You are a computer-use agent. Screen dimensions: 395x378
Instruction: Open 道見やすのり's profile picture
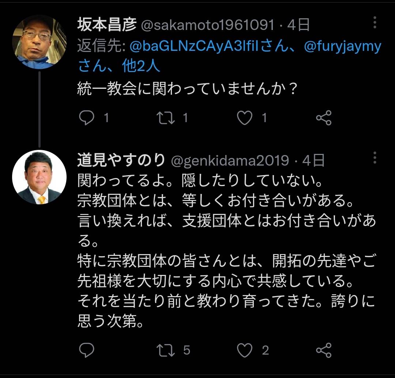point(39,177)
